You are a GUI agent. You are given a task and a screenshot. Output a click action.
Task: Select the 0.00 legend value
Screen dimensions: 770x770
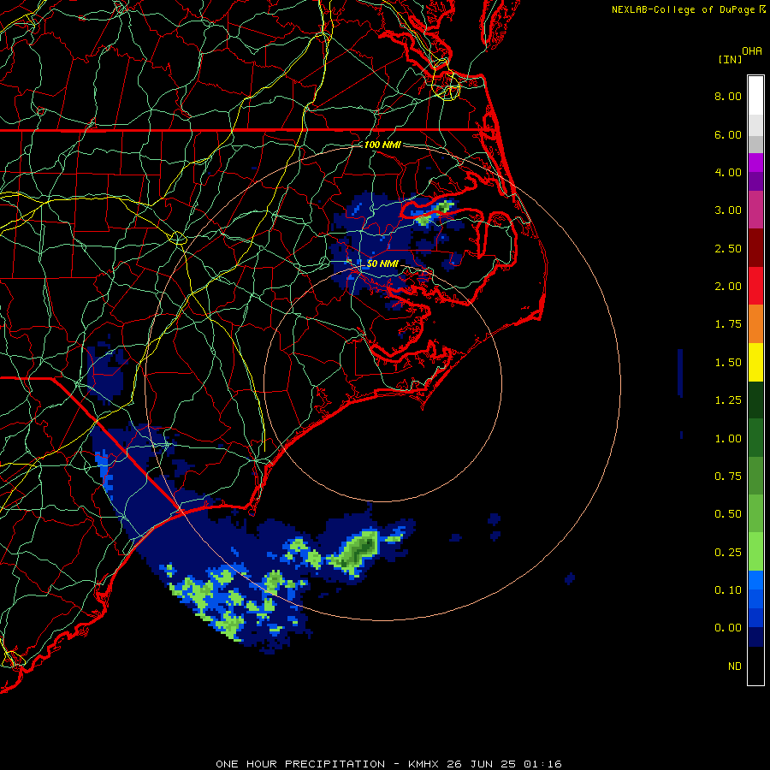728,628
